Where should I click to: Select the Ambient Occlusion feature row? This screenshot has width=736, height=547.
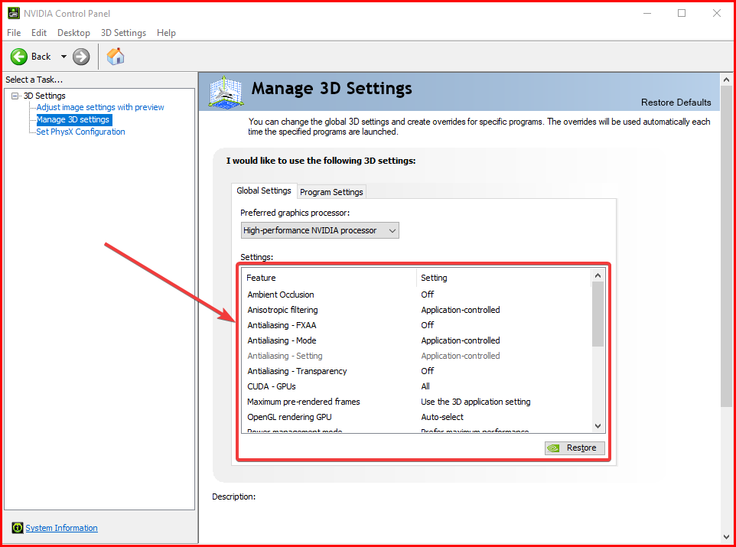[415, 295]
